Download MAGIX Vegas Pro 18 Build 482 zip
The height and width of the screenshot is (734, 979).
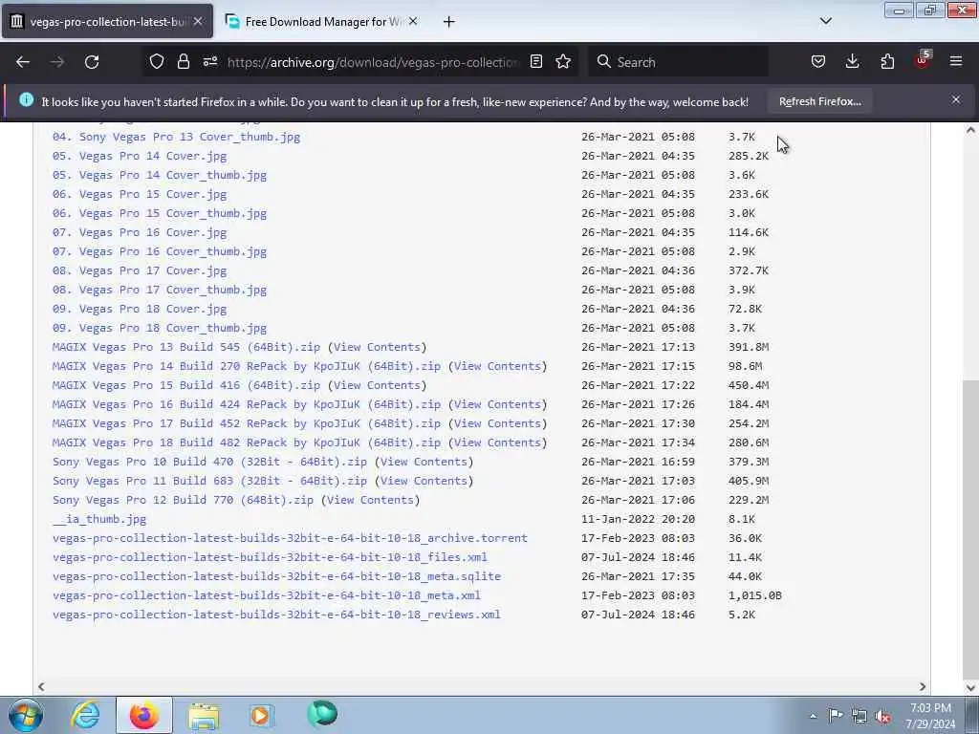(x=247, y=443)
